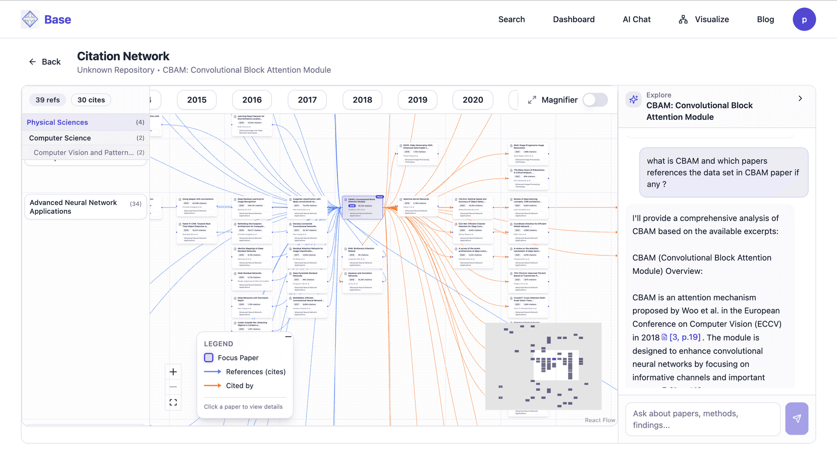
Task: Click the Base logo icon
Action: pyautogui.click(x=30, y=19)
